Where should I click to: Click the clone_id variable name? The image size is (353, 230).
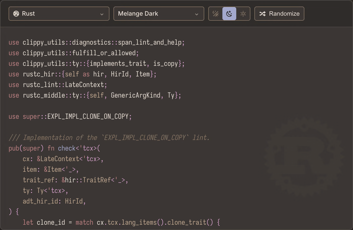tap(51, 222)
